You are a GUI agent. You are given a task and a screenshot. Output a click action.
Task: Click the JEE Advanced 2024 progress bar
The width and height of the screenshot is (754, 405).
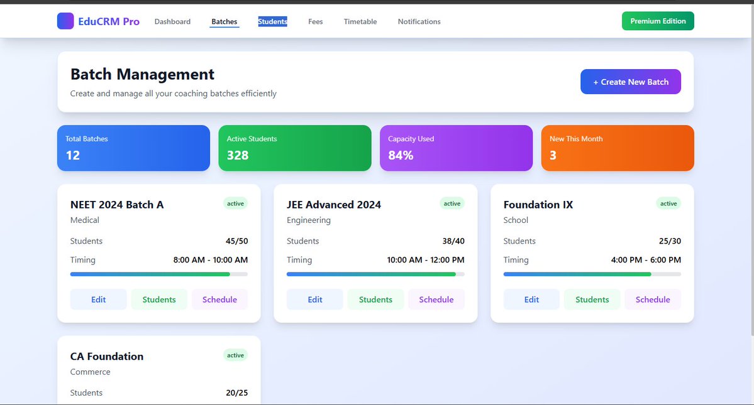(x=375, y=274)
